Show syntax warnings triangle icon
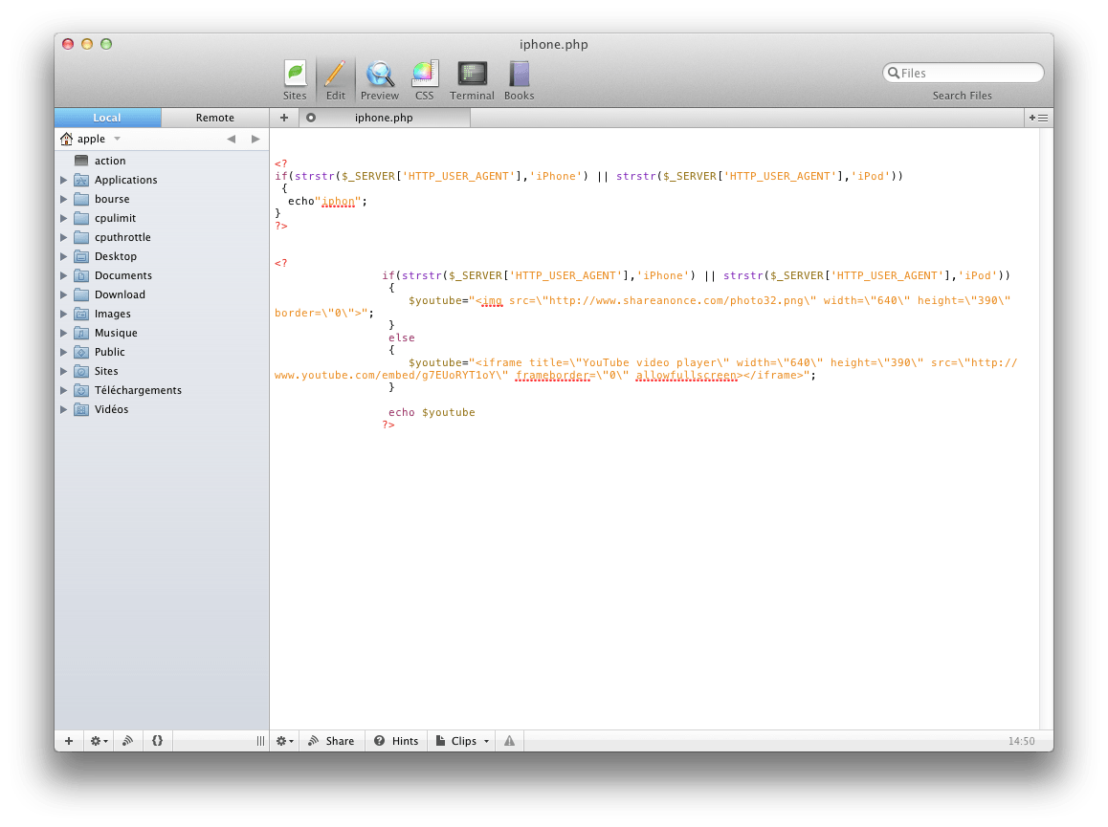The width and height of the screenshot is (1108, 827). pos(509,741)
